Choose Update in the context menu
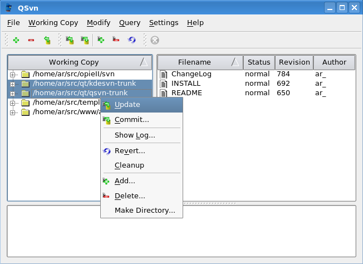 (141, 105)
